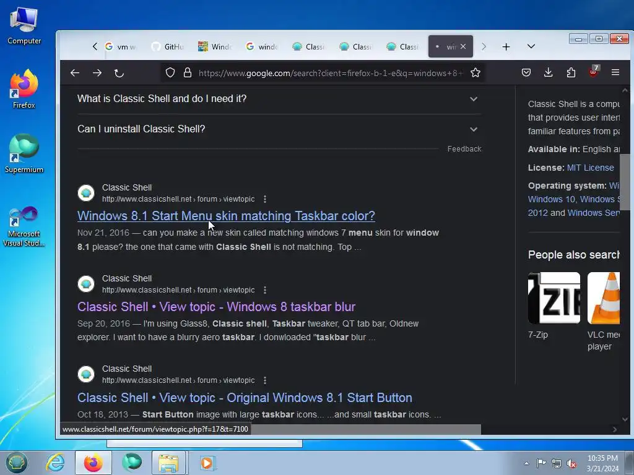Expand 'What is Classic Shell and do I need it?'
634x475 pixels.
(x=279, y=99)
